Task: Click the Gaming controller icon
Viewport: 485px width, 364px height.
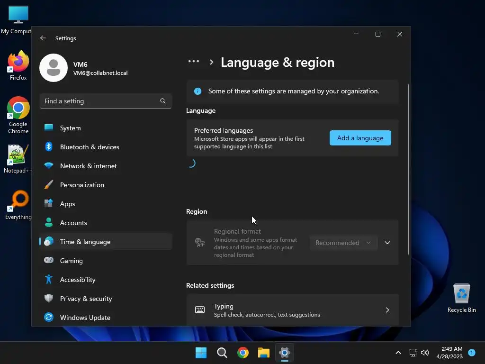Action: pos(49,260)
